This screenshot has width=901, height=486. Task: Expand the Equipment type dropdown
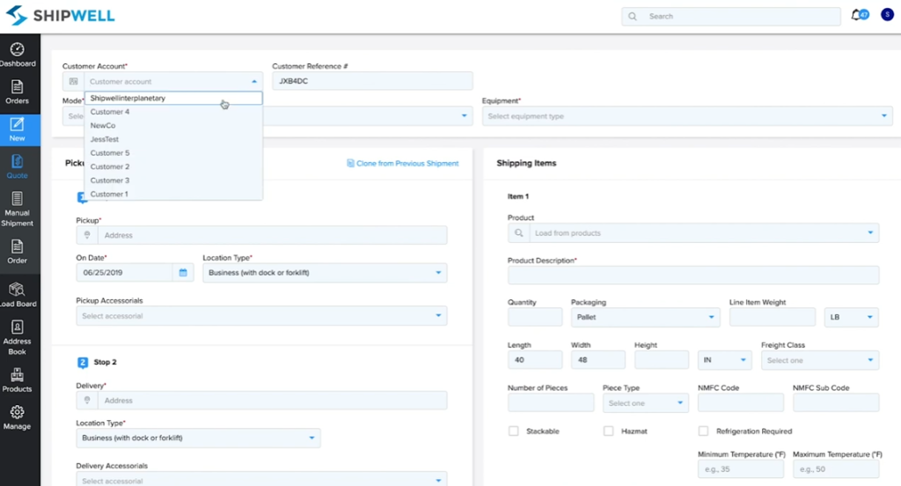tap(686, 116)
